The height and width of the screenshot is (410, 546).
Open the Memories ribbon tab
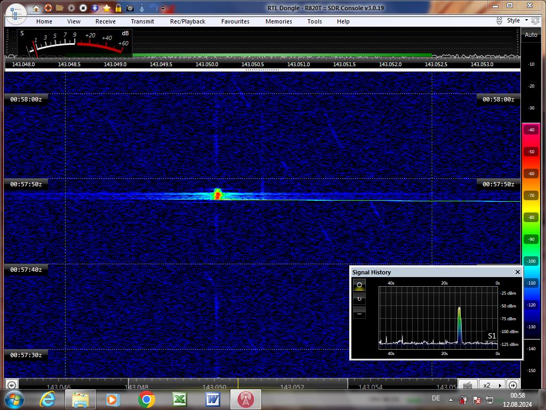pos(279,21)
